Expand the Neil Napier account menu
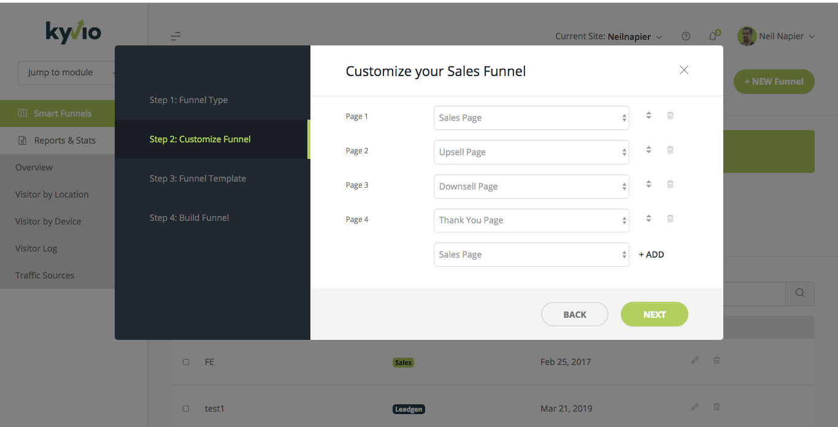This screenshot has width=838, height=427. point(786,36)
